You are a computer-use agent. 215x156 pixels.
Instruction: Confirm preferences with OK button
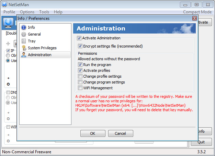(x=93, y=133)
